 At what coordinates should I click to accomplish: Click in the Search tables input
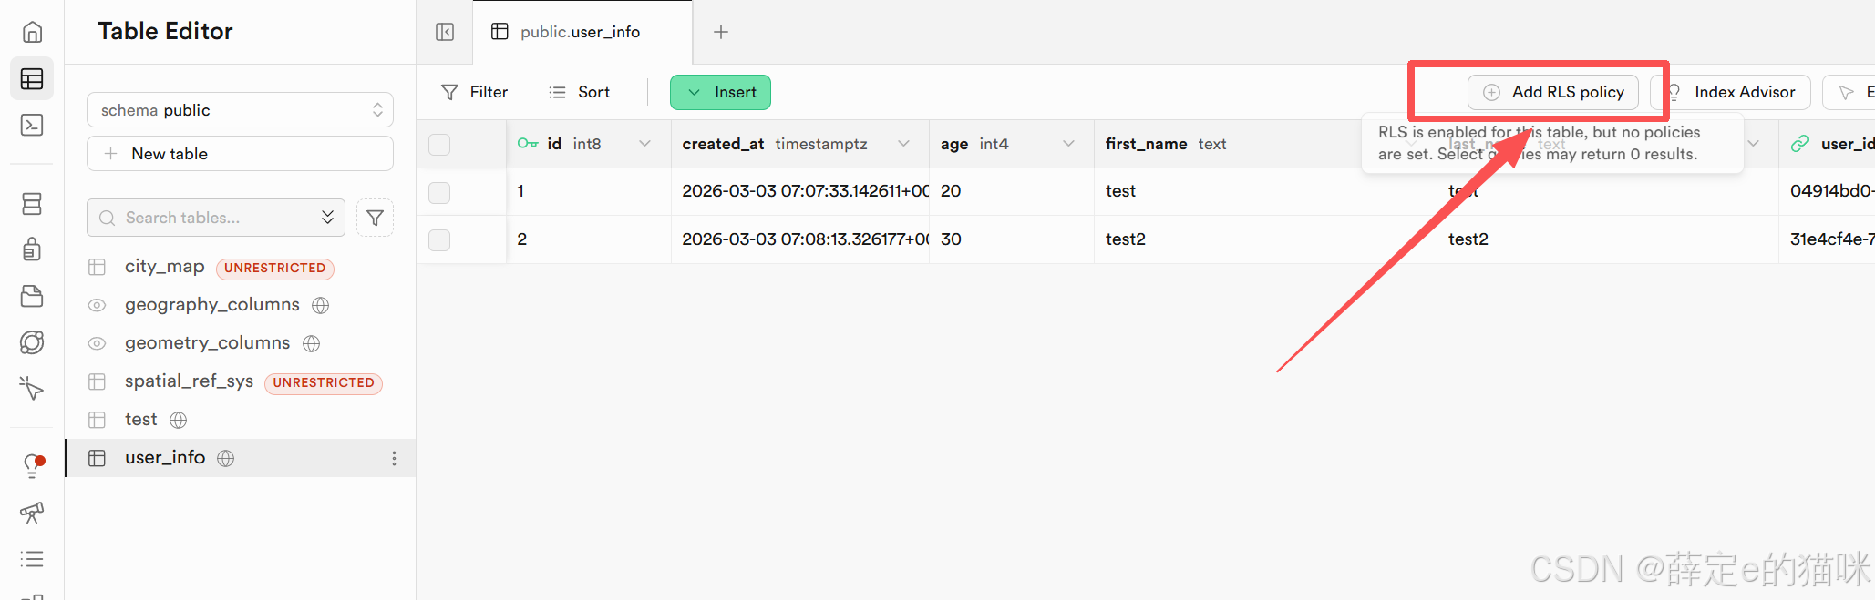(216, 218)
